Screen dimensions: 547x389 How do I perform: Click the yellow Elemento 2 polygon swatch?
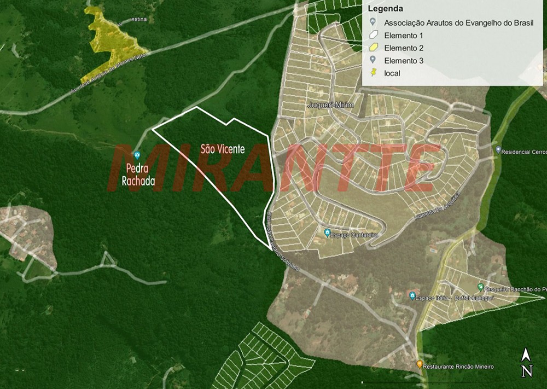(x=373, y=48)
